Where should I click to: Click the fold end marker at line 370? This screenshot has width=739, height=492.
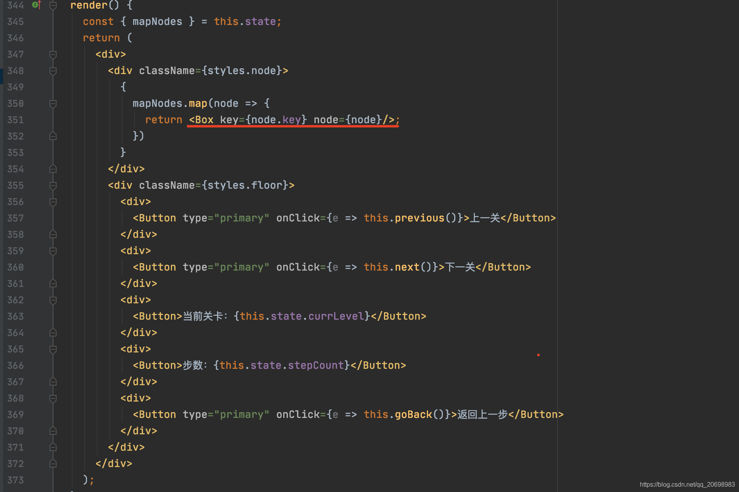53,431
